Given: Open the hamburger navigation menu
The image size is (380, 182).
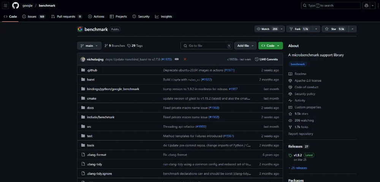Looking at the screenshot, I should pyautogui.click(x=5, y=6).
